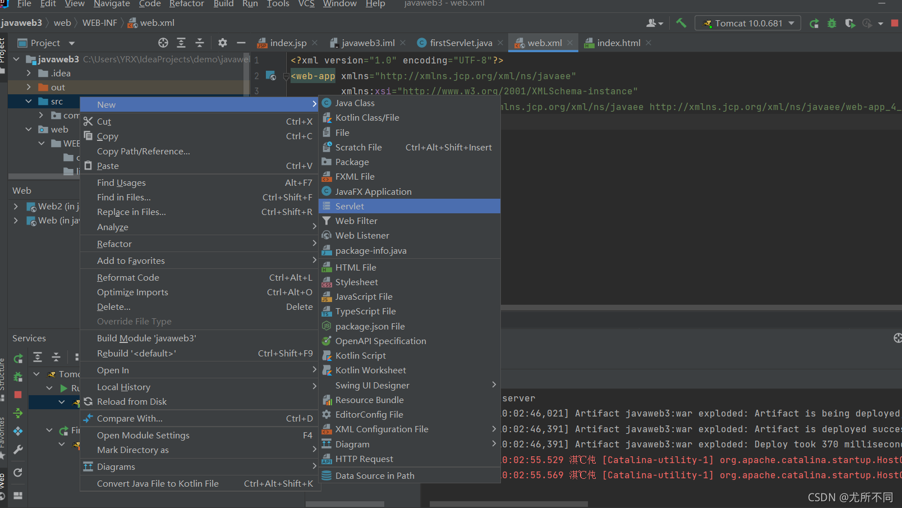Click javaweb3 breadcrumb in navigation bar
This screenshot has width=902, height=508.
coord(21,23)
